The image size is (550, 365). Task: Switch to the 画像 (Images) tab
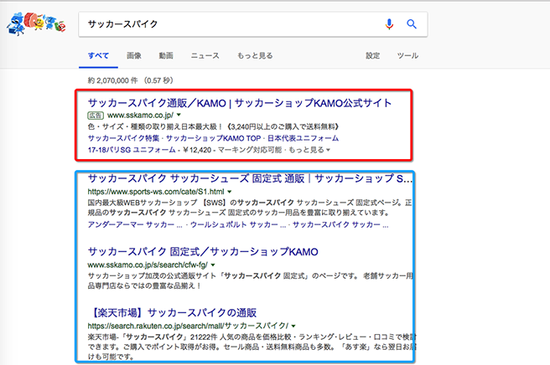(x=134, y=56)
